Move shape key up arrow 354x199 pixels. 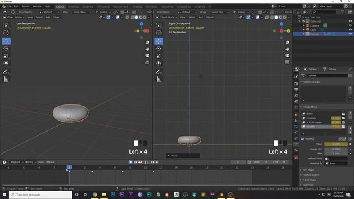(350, 128)
